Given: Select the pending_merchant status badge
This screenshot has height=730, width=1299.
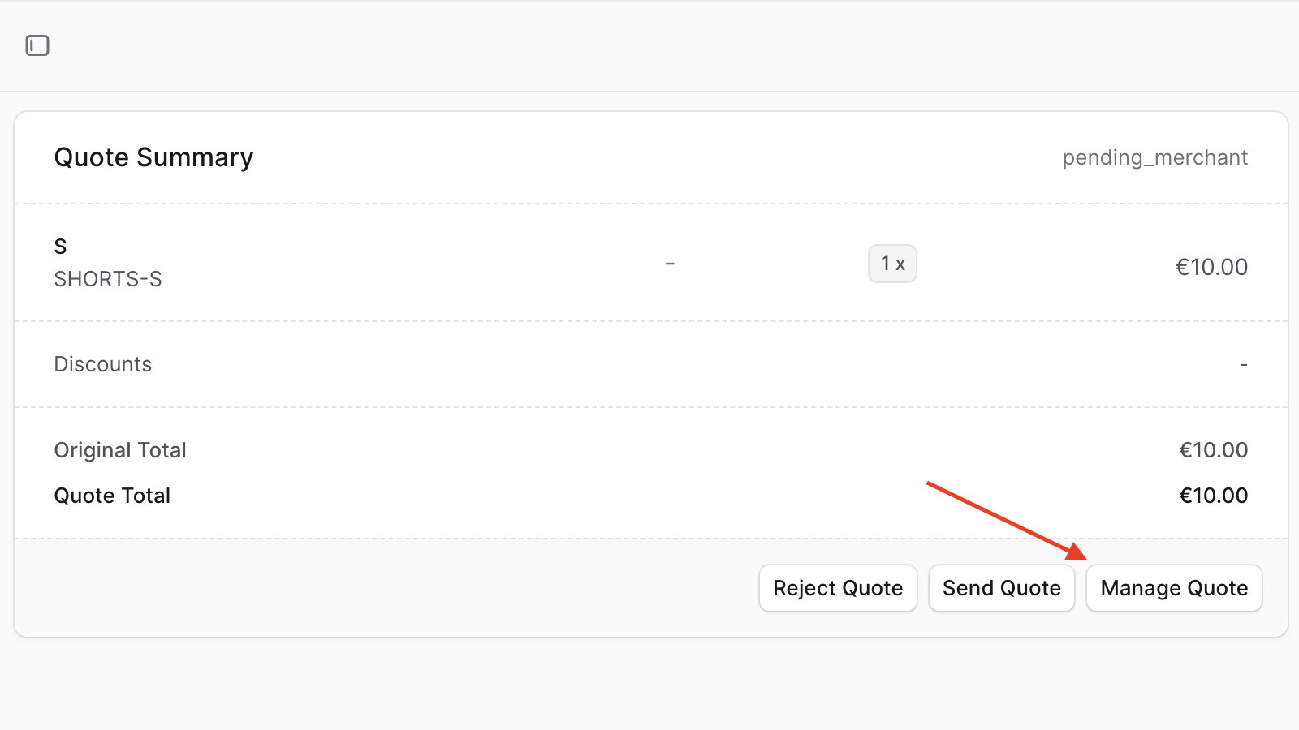Looking at the screenshot, I should 1154,157.
